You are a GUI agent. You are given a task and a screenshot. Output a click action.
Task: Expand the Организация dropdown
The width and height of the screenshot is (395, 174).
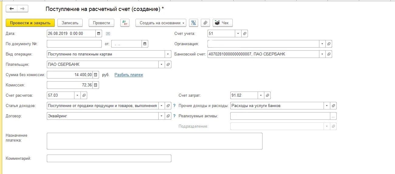pos(322,44)
